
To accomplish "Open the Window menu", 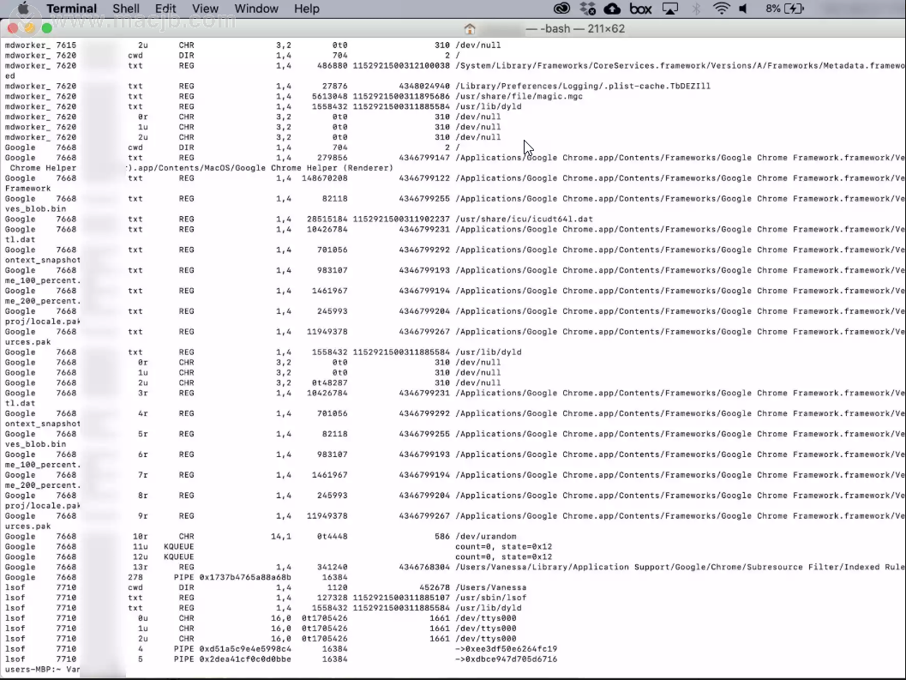I will tap(256, 9).
